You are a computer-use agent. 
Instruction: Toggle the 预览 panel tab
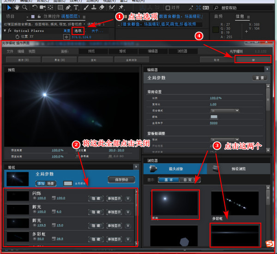(x=93, y=51)
